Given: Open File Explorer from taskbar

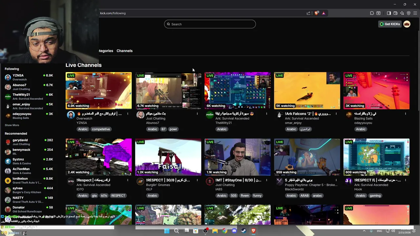Looking at the screenshot, I should (x=215, y=231).
